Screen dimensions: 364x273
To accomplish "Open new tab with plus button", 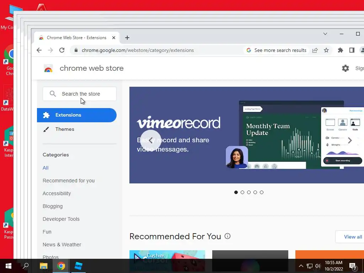I will point(127,38).
